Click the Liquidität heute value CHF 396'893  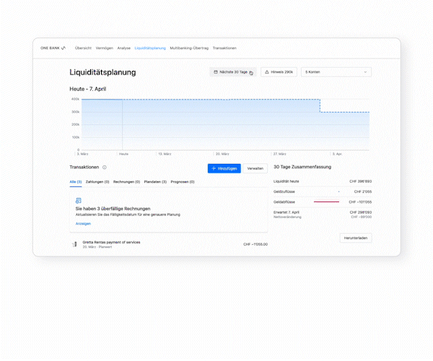[360, 181]
